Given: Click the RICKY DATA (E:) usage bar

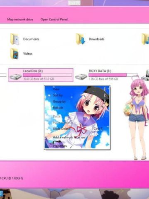Looking at the screenshot, I should (x=113, y=75).
